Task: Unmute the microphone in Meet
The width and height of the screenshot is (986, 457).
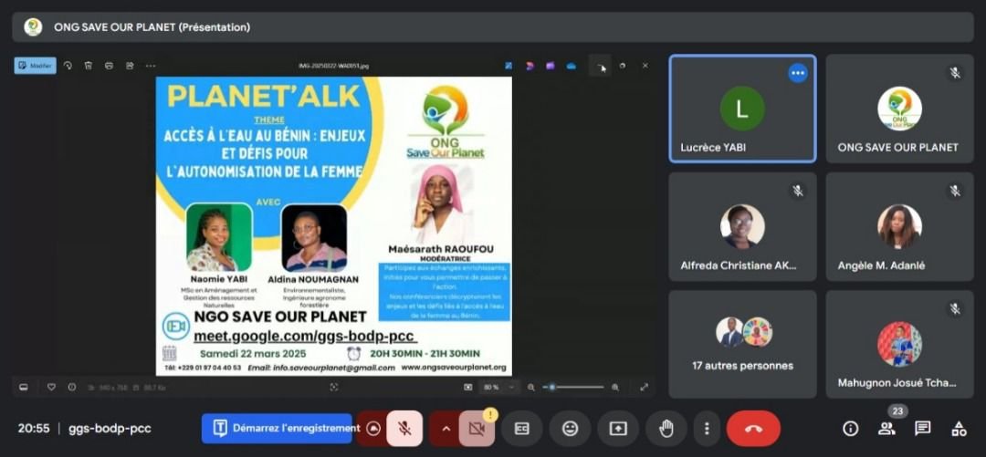Action: tap(404, 429)
